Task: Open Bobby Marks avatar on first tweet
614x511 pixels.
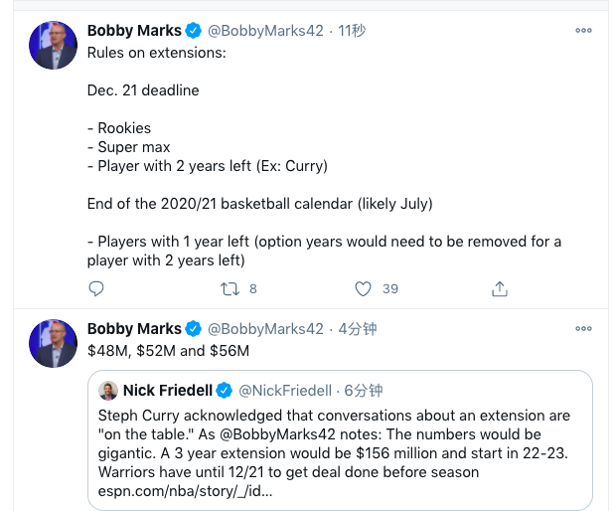Action: (x=53, y=45)
